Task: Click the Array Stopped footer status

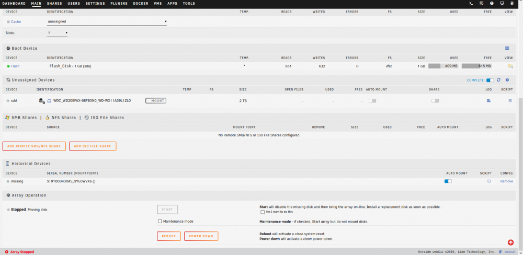Action: click(20, 252)
